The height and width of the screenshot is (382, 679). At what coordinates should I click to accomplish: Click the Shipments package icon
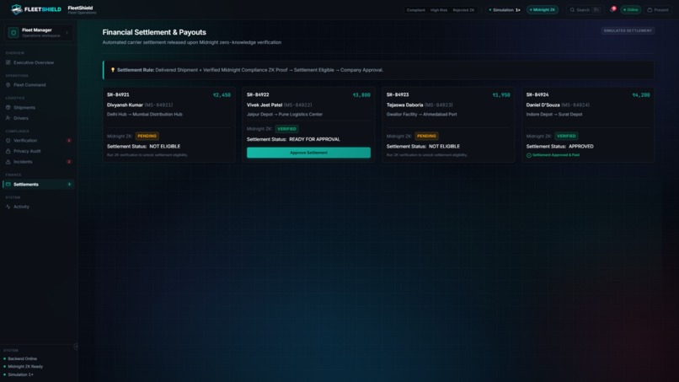[x=8, y=108]
